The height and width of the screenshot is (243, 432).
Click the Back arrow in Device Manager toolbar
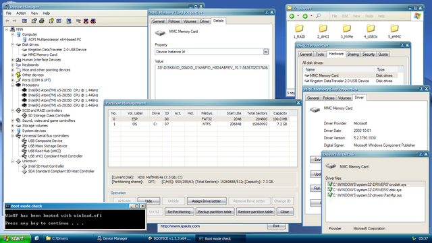(7, 21)
